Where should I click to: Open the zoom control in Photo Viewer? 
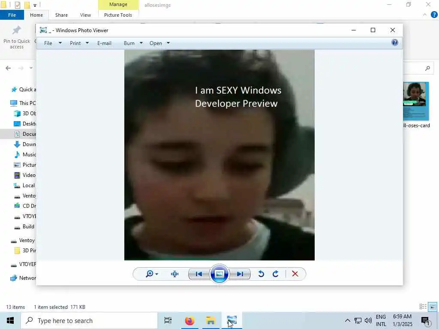point(152,274)
